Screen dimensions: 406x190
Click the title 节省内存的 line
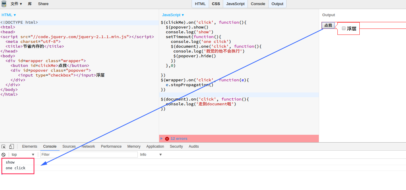[35, 46]
